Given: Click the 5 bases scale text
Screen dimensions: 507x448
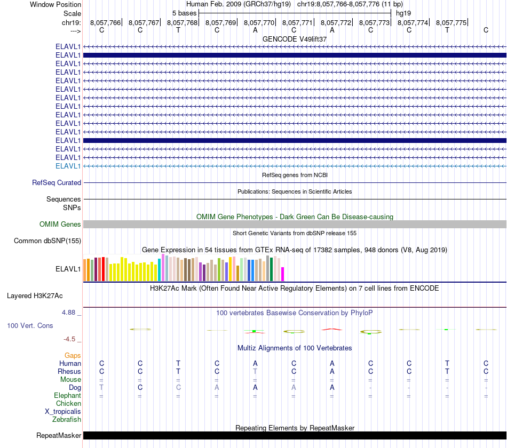Looking at the screenshot, I should [184, 13].
